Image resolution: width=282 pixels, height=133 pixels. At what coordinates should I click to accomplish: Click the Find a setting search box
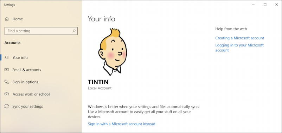[x=41, y=31]
